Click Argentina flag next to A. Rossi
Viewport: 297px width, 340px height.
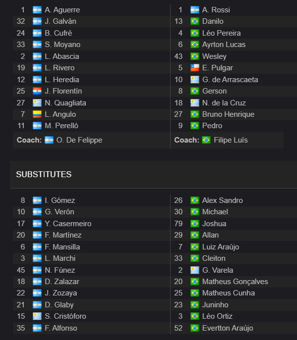point(195,10)
